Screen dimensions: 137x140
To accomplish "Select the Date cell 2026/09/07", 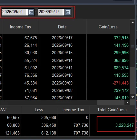I will [62, 98].
